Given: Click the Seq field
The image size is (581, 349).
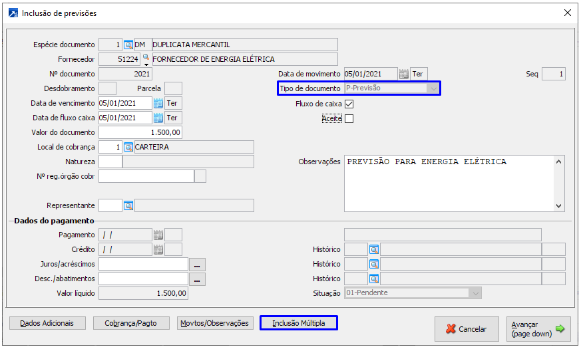Looking at the screenshot, I should click(554, 74).
